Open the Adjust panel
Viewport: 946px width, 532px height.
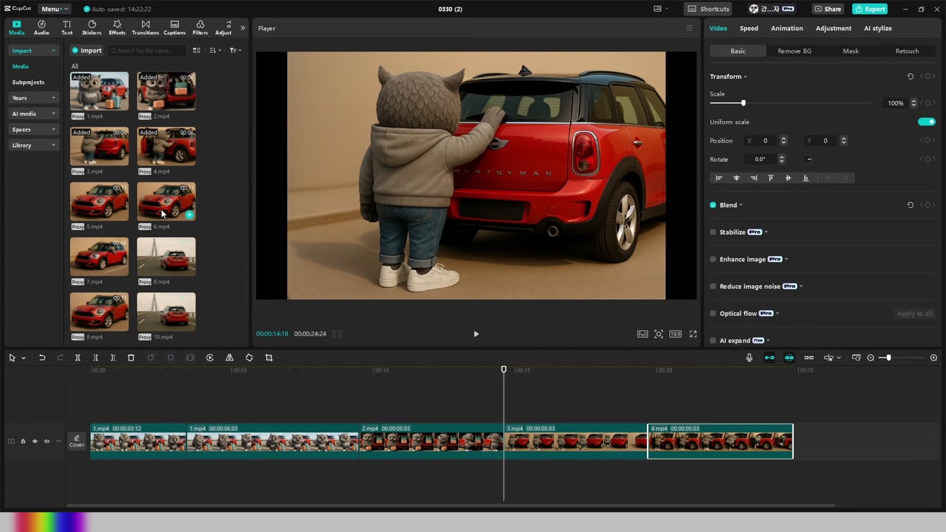(x=223, y=27)
